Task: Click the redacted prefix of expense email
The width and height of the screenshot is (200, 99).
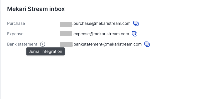Action: coord(66,34)
